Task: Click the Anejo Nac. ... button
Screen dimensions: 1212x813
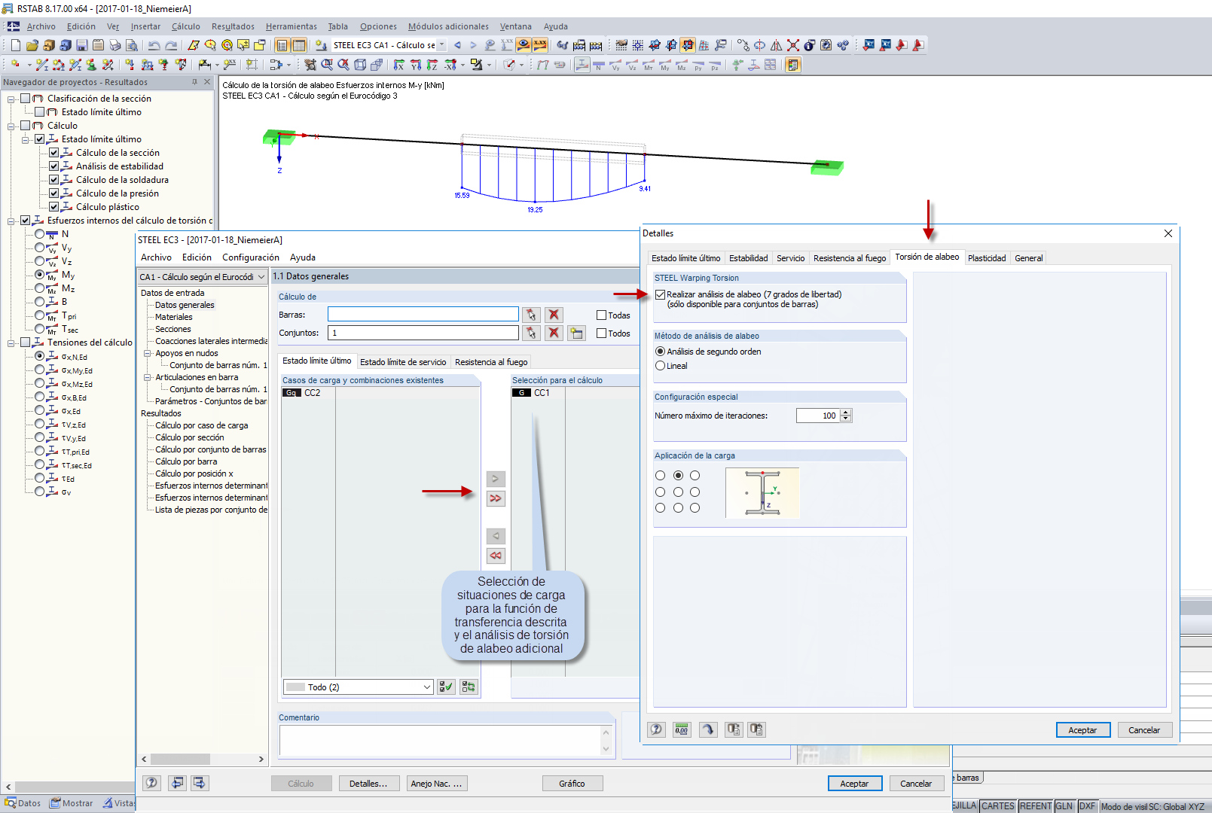Action: point(436,784)
